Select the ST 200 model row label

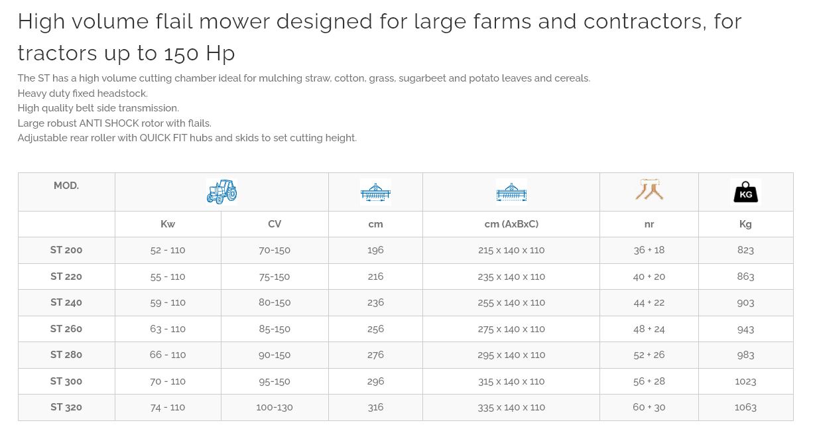[66, 250]
